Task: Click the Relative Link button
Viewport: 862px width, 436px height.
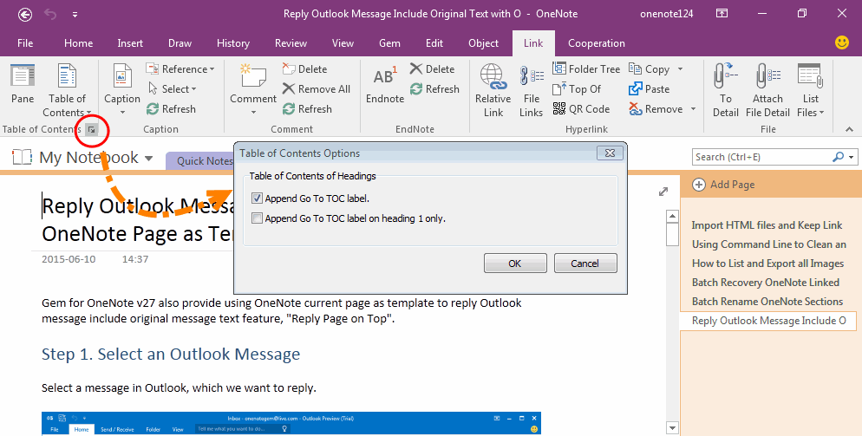Action: coord(493,89)
